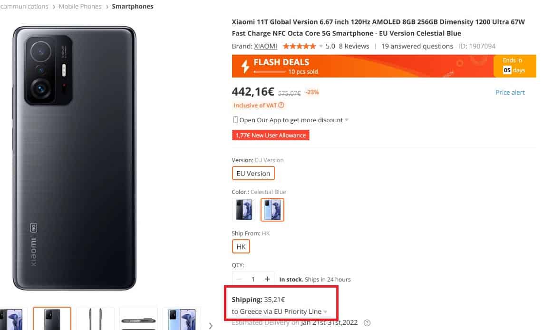Select HK as the ship-from location
The height and width of the screenshot is (330, 543).
pos(241,246)
